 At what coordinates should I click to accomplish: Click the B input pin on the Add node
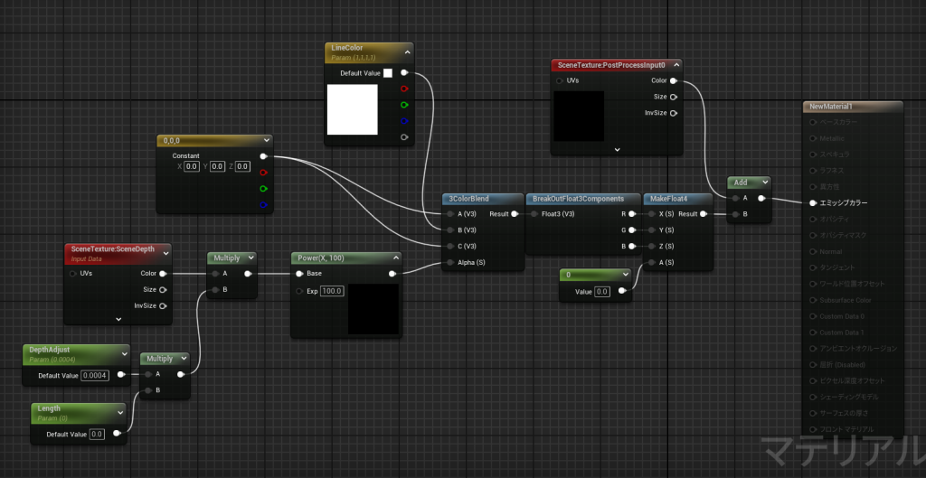click(x=734, y=214)
